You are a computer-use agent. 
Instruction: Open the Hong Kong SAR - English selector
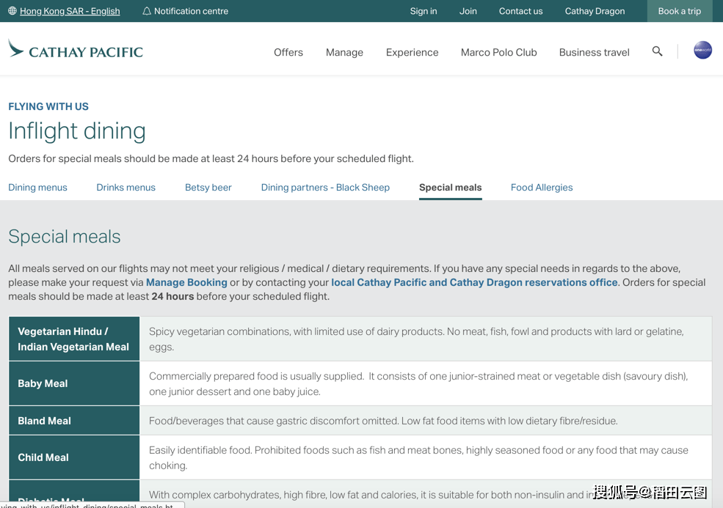(x=70, y=11)
